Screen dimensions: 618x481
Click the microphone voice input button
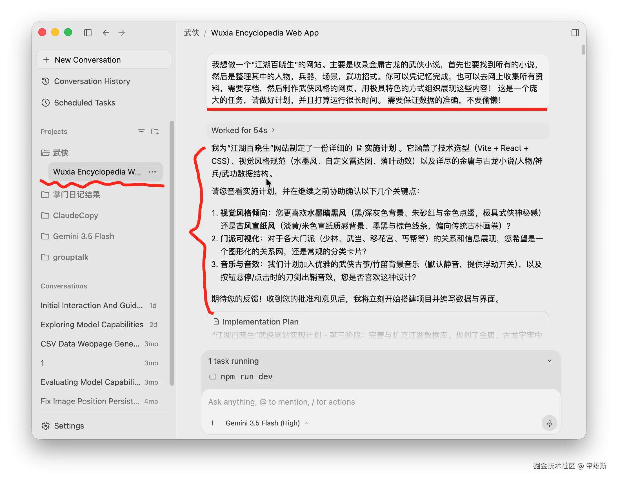549,423
